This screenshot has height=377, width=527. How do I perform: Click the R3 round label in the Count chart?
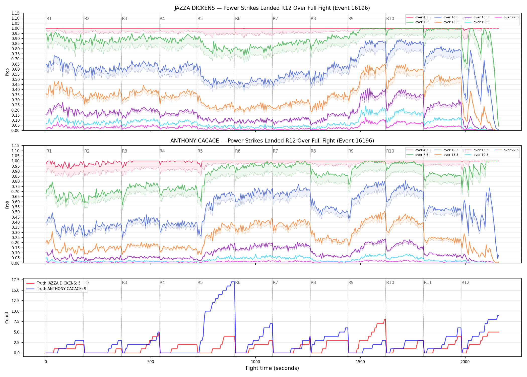point(124,282)
